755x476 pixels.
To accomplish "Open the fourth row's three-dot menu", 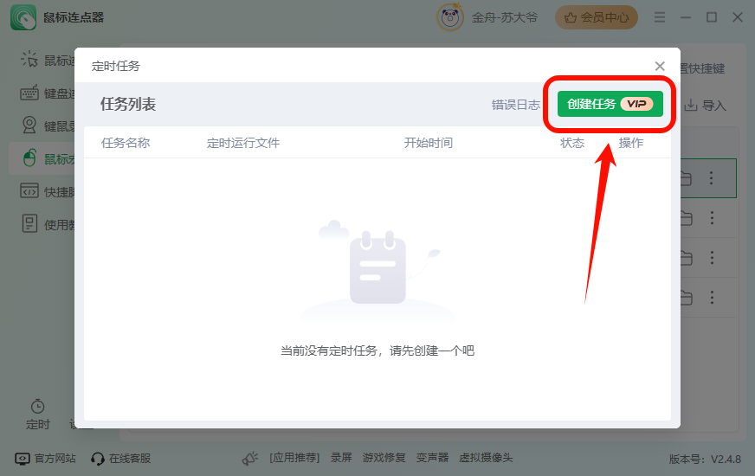I will tap(712, 298).
